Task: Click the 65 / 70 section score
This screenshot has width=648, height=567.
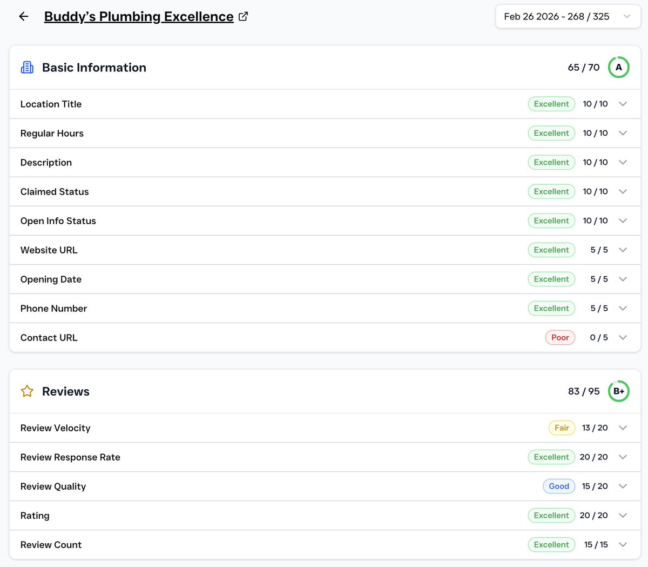Action: (584, 68)
